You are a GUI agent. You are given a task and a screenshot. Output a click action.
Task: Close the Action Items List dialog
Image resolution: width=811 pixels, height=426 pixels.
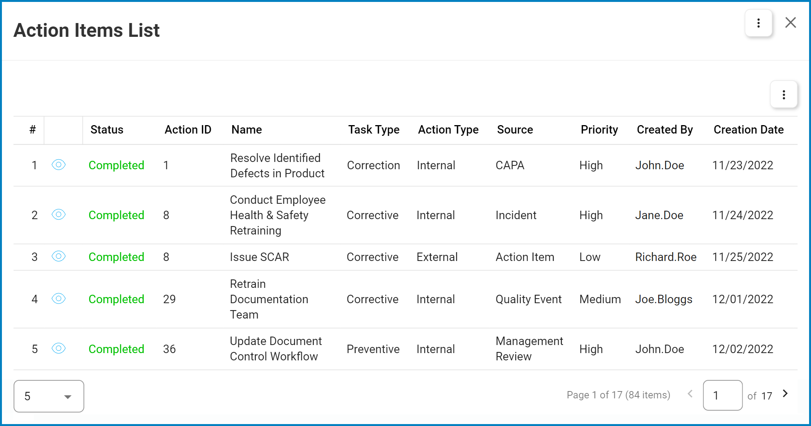click(x=791, y=23)
